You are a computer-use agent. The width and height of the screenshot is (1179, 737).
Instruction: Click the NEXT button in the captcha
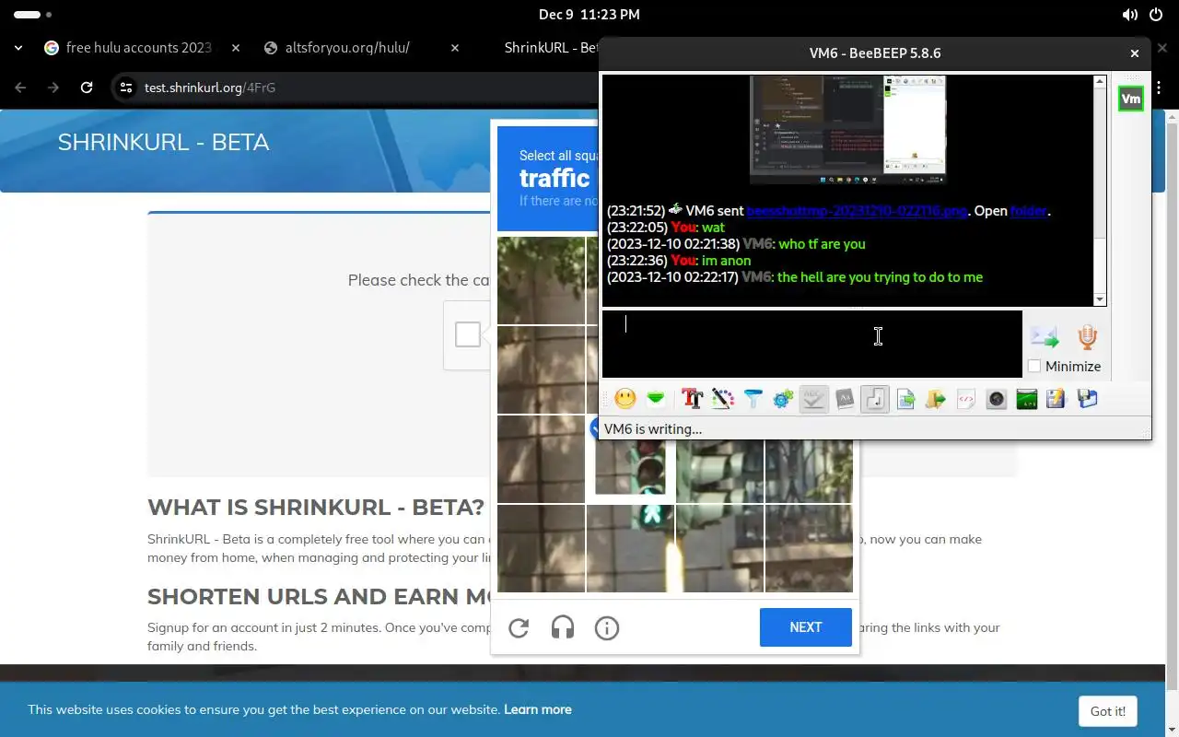click(x=806, y=627)
